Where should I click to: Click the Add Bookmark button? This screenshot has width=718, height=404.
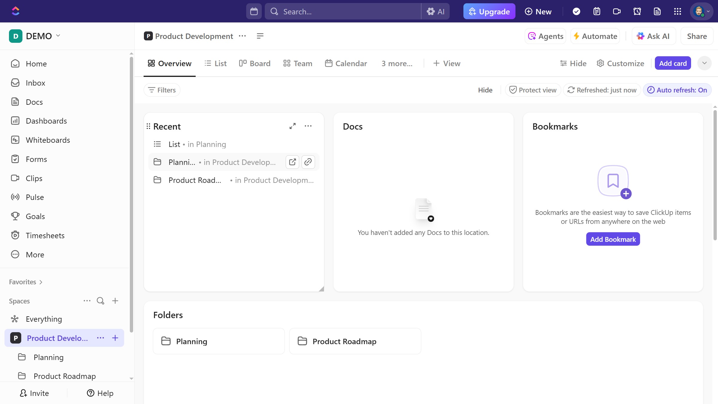(x=612, y=239)
